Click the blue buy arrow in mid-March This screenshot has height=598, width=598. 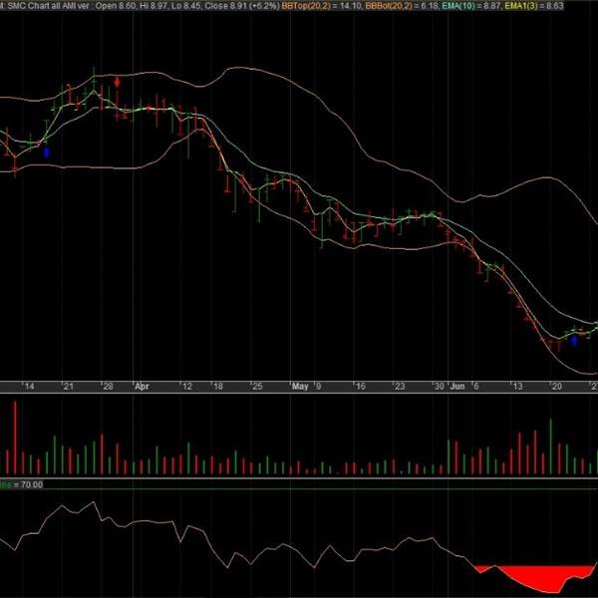pyautogui.click(x=47, y=152)
